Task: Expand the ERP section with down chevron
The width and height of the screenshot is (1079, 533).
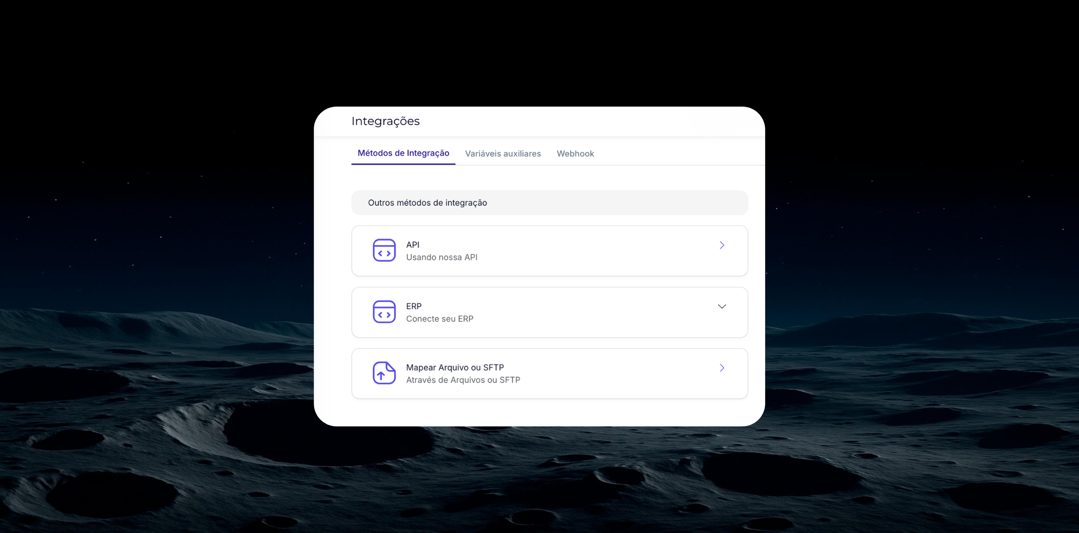Action: click(722, 307)
